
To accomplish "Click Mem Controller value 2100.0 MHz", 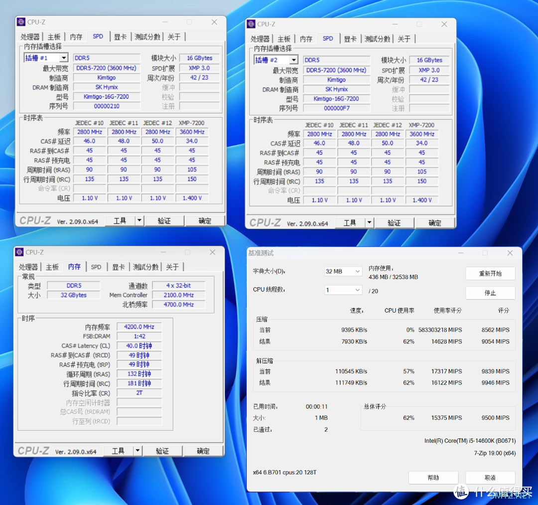I will [178, 295].
